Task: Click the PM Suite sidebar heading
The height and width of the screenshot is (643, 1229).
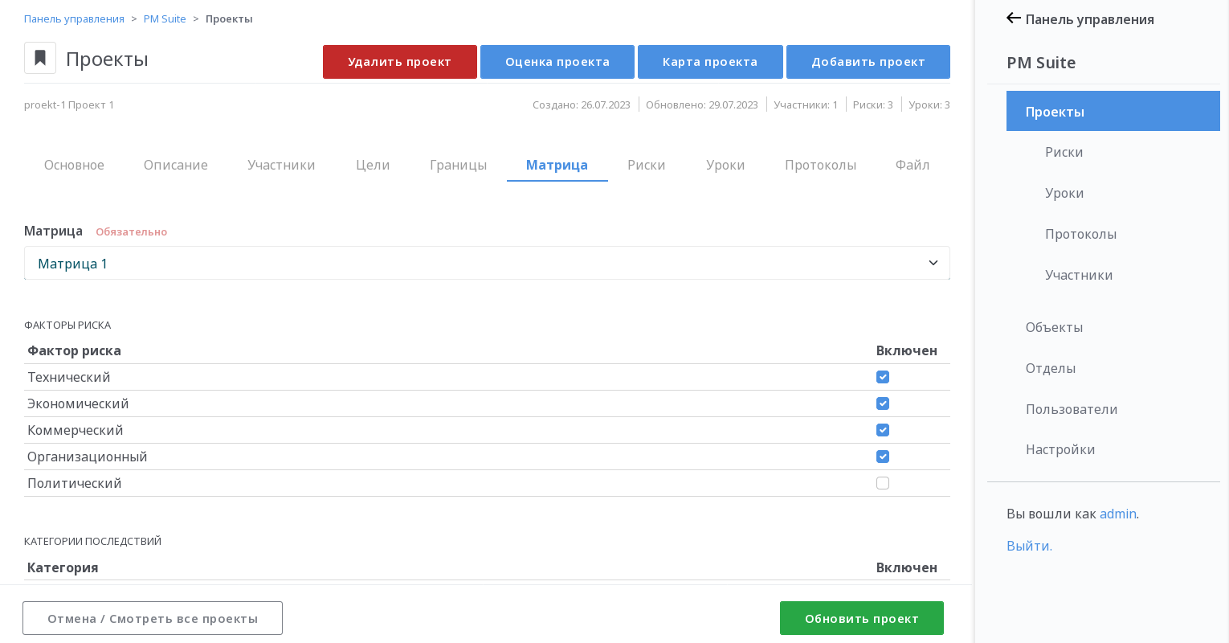Action: point(1041,63)
